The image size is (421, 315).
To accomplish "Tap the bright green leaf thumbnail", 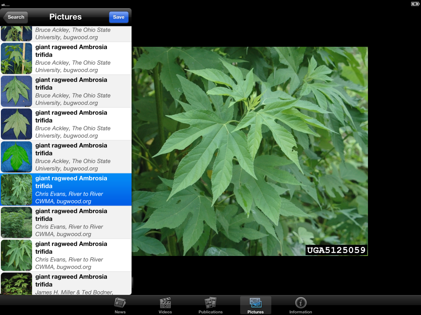I will click(16, 157).
